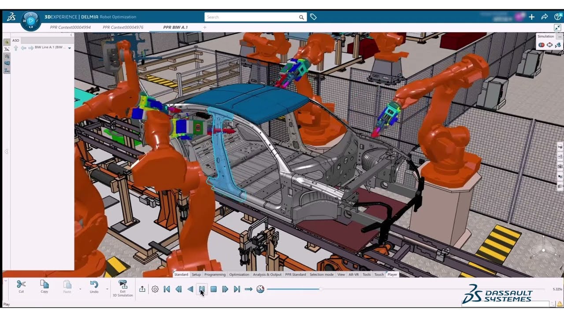
Task: Click the tag icon next to search
Action: point(313,17)
